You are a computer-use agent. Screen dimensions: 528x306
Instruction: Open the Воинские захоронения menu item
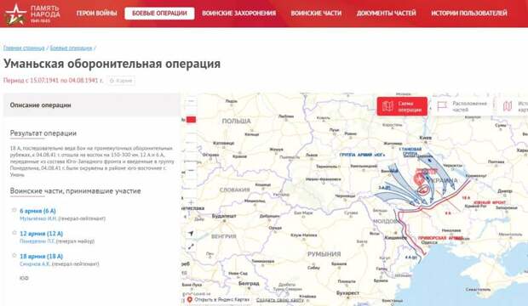tap(238, 14)
